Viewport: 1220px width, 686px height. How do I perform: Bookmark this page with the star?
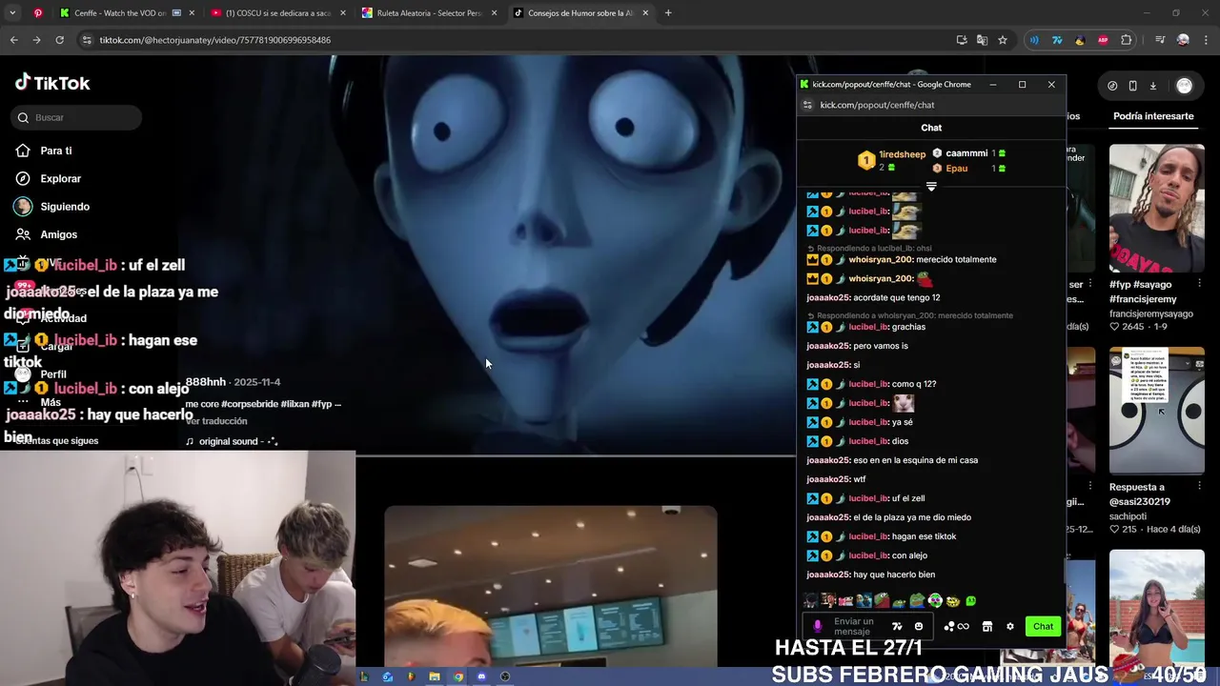(x=1003, y=40)
